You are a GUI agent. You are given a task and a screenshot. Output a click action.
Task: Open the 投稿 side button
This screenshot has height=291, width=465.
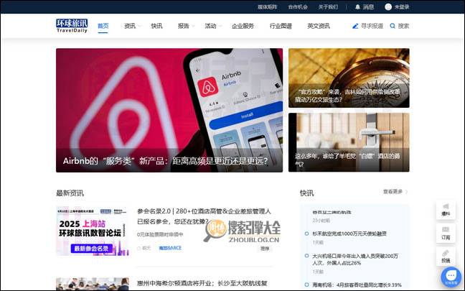(446, 257)
